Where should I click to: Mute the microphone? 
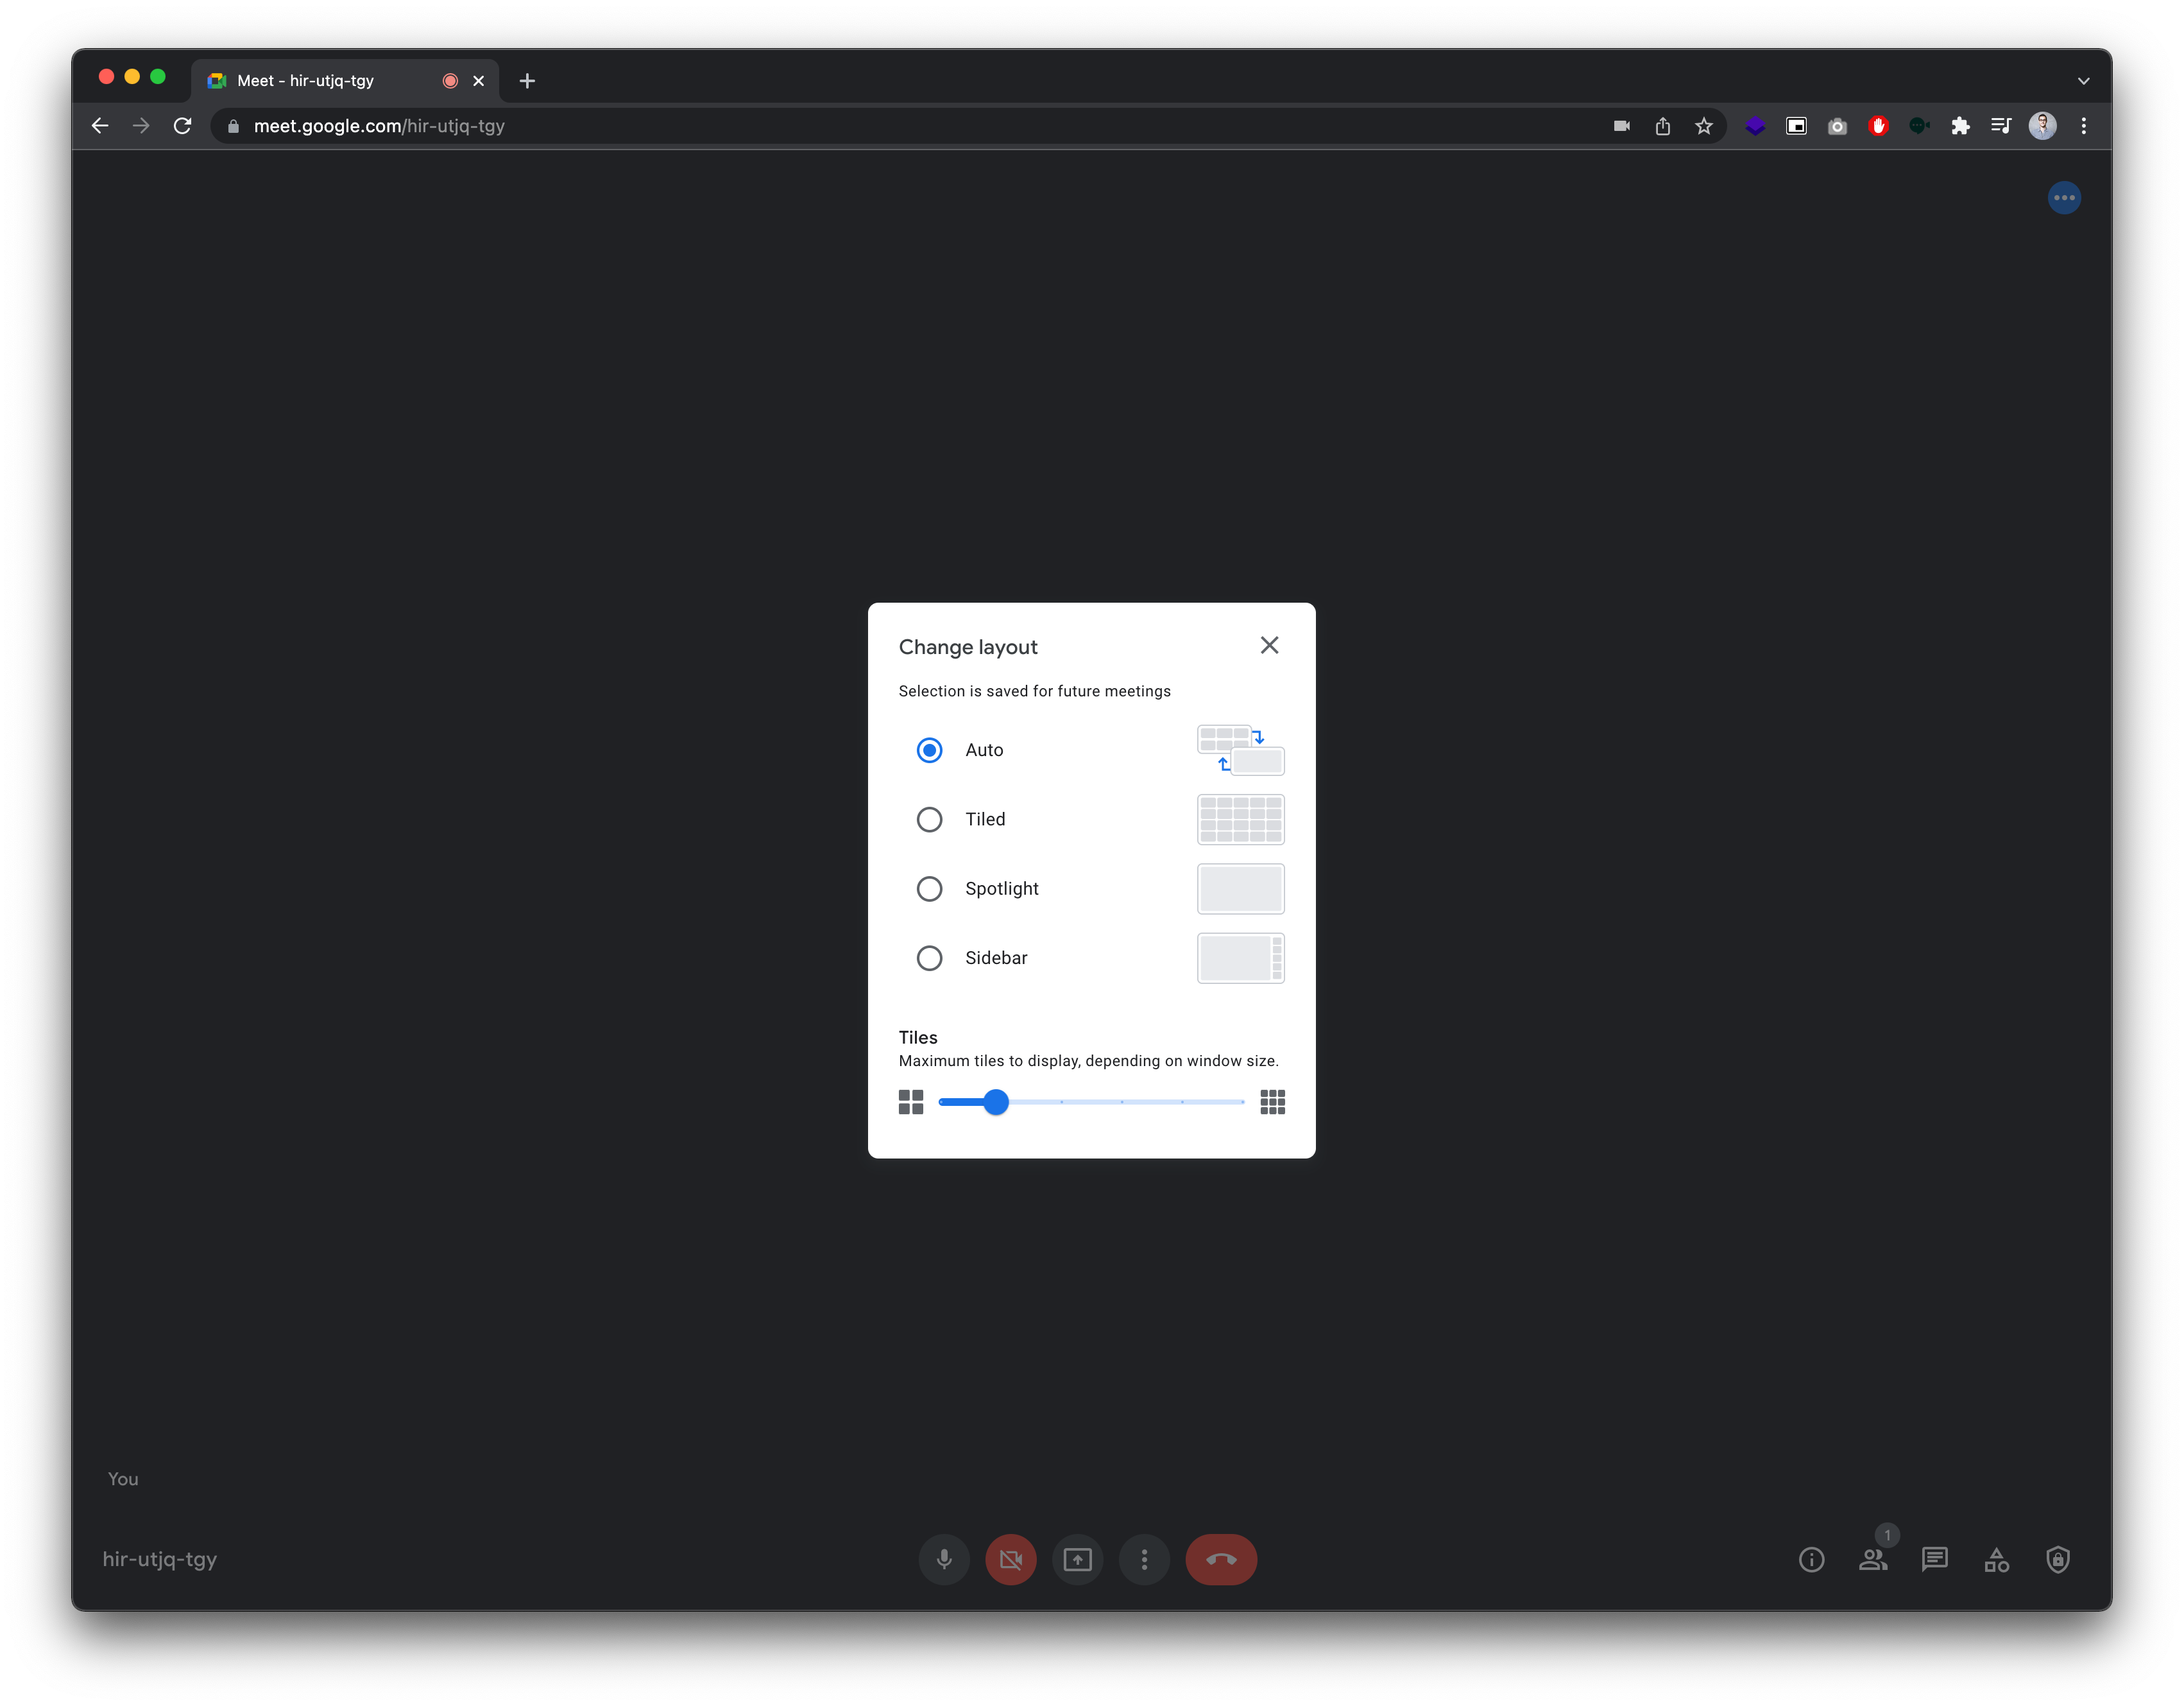(943, 1559)
